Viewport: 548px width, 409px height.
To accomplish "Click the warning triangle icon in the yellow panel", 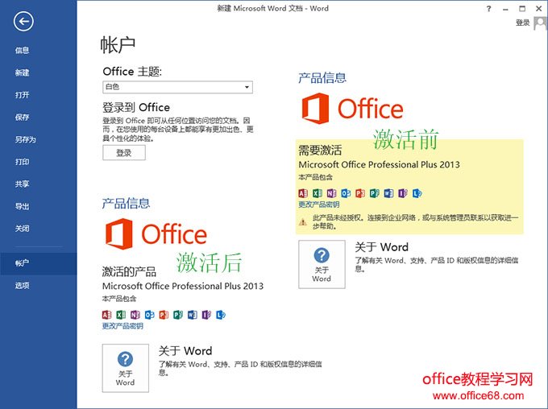I will click(x=303, y=221).
